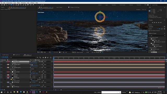Toggle visibility of Group 4 Null layer
This screenshot has height=94, width=167.
[1, 62]
